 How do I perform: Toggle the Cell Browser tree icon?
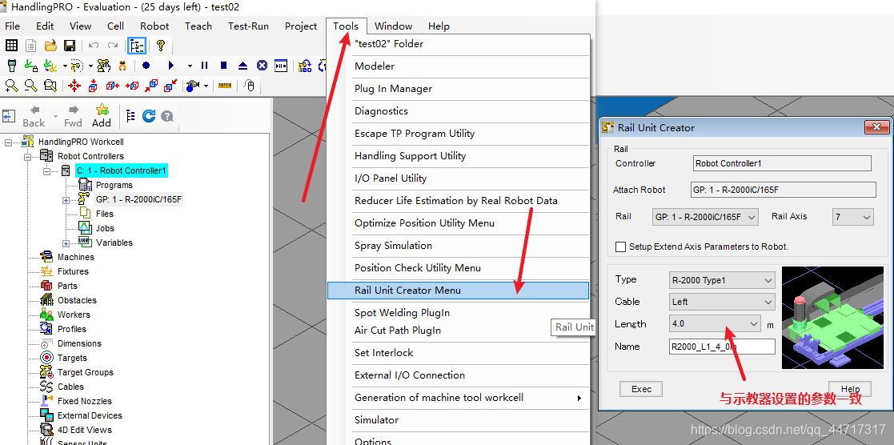[136, 46]
